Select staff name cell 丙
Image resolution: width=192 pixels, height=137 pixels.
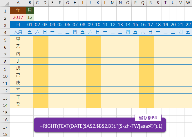coord(18,54)
